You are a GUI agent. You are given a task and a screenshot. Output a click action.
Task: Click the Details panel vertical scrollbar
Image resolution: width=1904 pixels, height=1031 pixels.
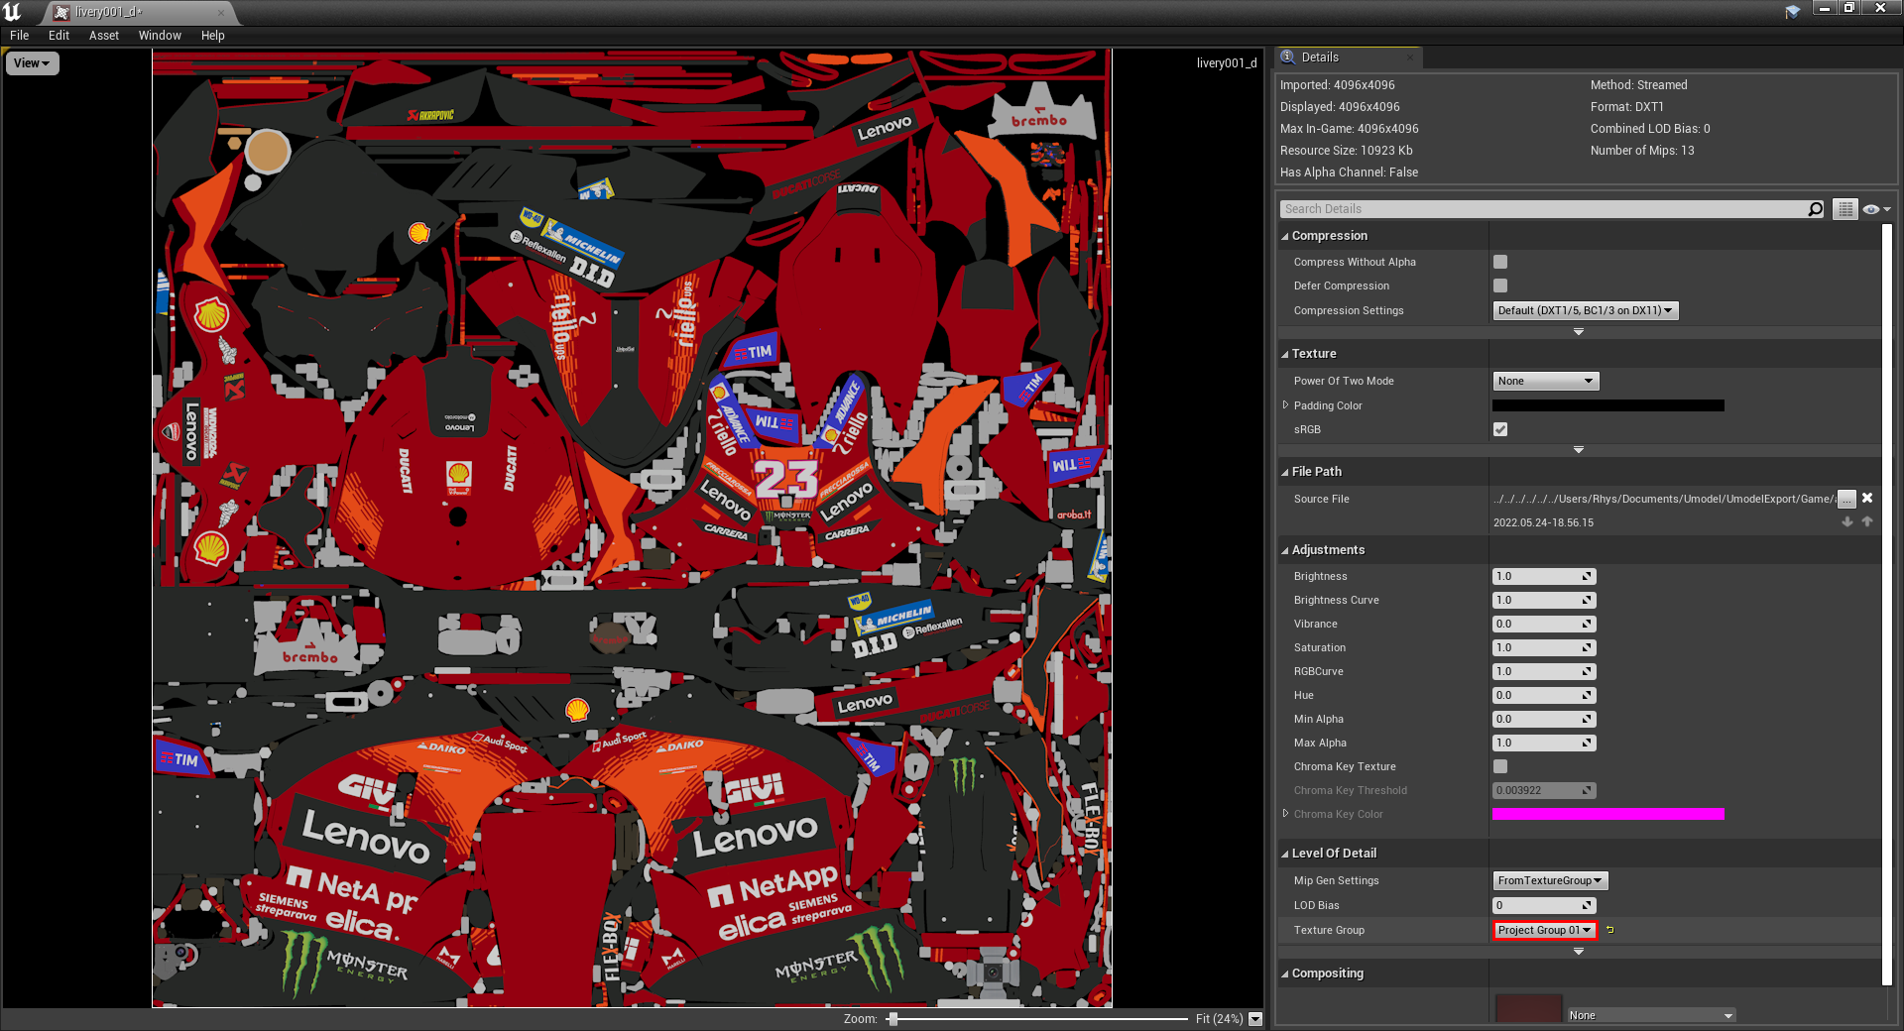pos(1887,605)
